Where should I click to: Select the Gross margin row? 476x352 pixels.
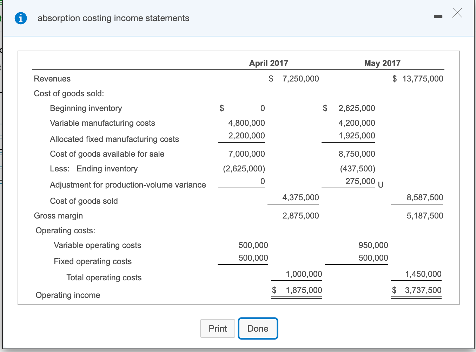point(58,216)
